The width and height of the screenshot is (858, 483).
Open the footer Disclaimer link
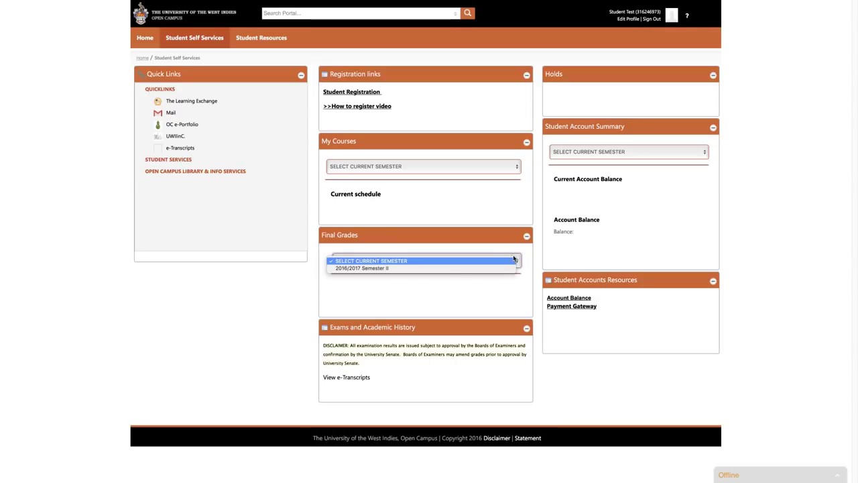point(497,439)
